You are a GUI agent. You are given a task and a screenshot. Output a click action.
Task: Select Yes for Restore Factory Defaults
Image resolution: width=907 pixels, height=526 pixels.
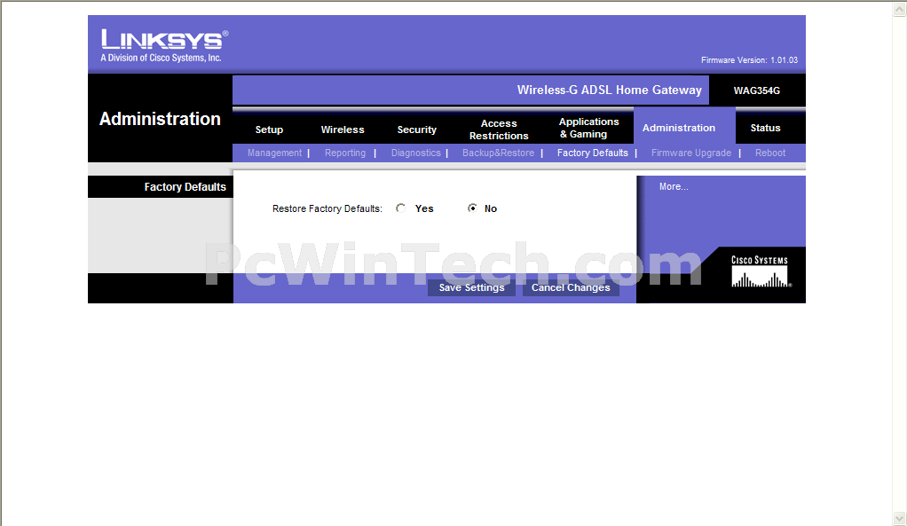point(401,208)
